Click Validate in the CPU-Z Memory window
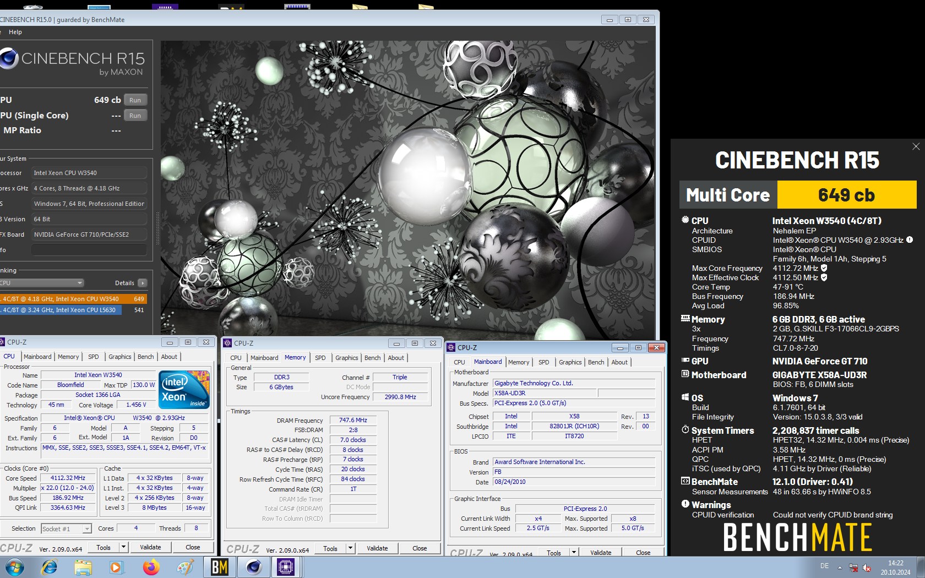Image resolution: width=925 pixels, height=578 pixels. point(377,548)
